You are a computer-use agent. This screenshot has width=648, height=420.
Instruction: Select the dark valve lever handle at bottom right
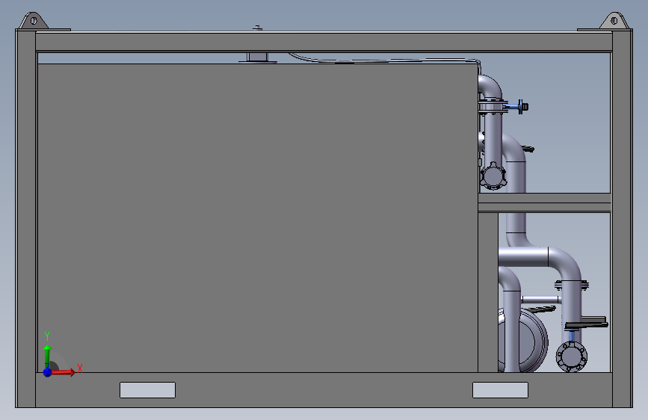(586, 323)
